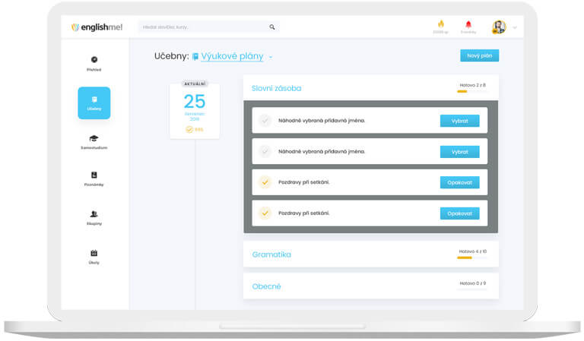Expand the Gramatika section
584x341 pixels.
(271, 254)
